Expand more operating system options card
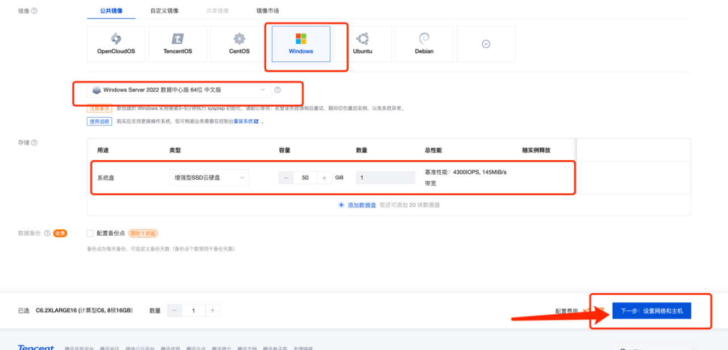 click(486, 44)
